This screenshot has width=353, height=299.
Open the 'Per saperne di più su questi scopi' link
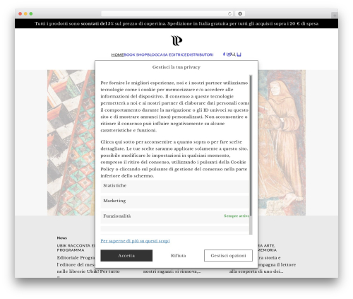[x=135, y=241]
